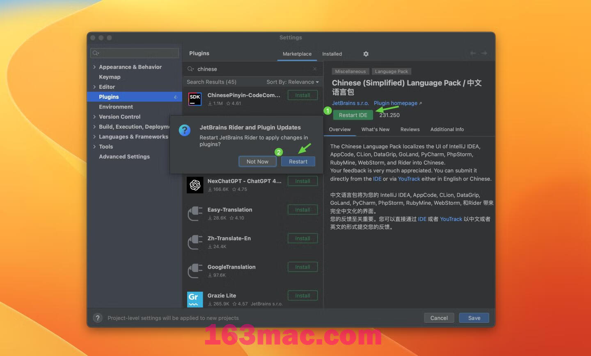Follow the IDE link in English description
The image size is (591, 356).
377,179
